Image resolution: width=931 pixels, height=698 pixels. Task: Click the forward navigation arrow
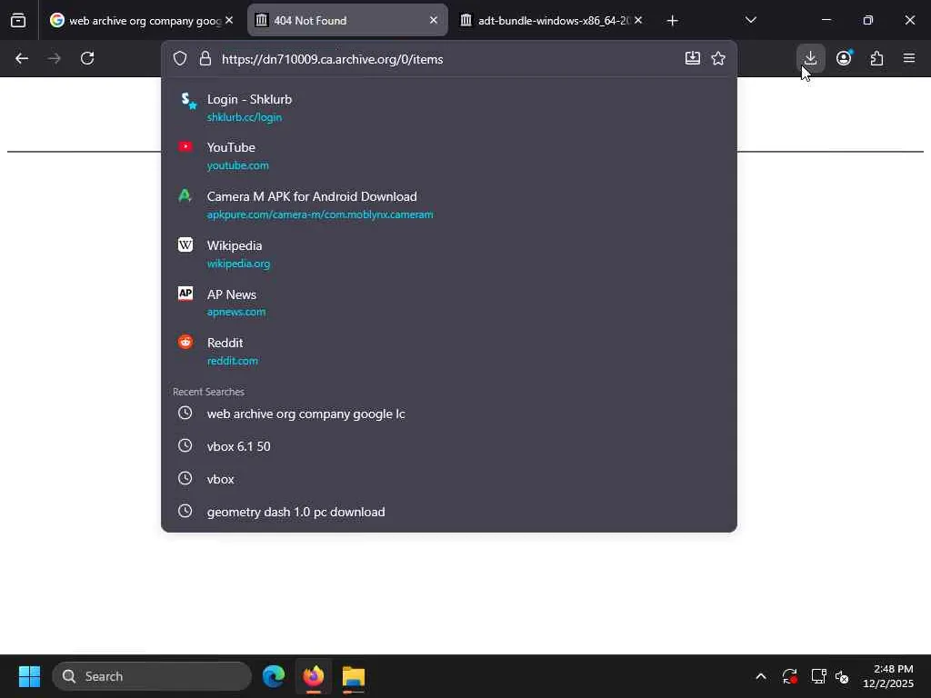54,58
